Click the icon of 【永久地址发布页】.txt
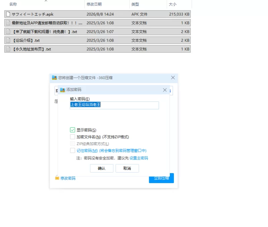This screenshot has width=268, height=227. 8,49
